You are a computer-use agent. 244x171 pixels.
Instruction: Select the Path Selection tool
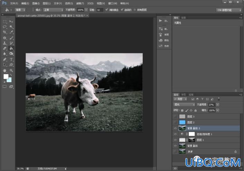(x=4, y=65)
